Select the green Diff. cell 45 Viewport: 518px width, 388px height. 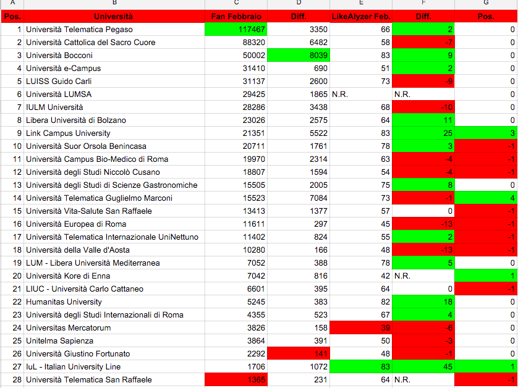(x=423, y=366)
